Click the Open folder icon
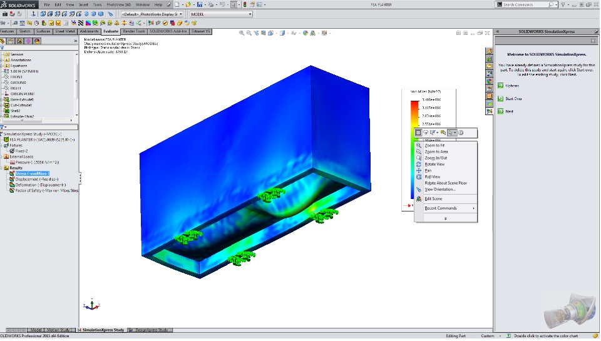The image size is (601, 341). click(188, 4)
